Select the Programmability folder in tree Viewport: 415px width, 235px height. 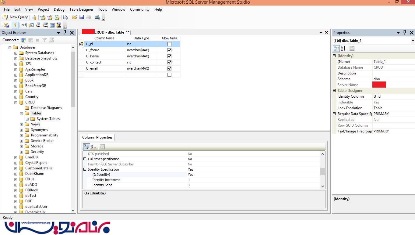44,135
